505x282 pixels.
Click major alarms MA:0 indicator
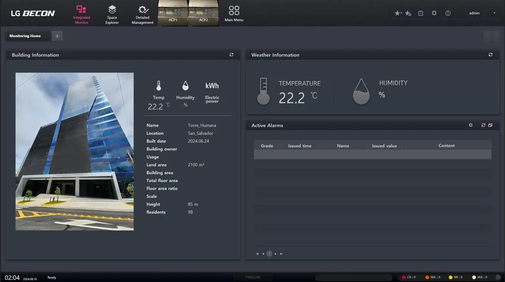pos(432,277)
